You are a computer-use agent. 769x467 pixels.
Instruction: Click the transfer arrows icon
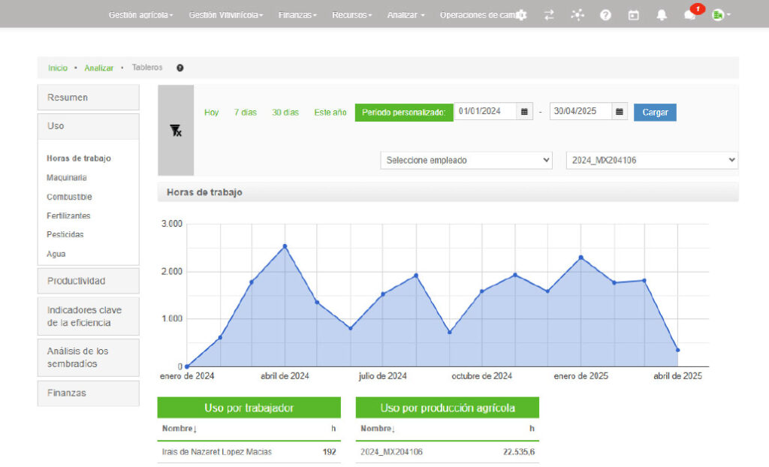(x=549, y=15)
